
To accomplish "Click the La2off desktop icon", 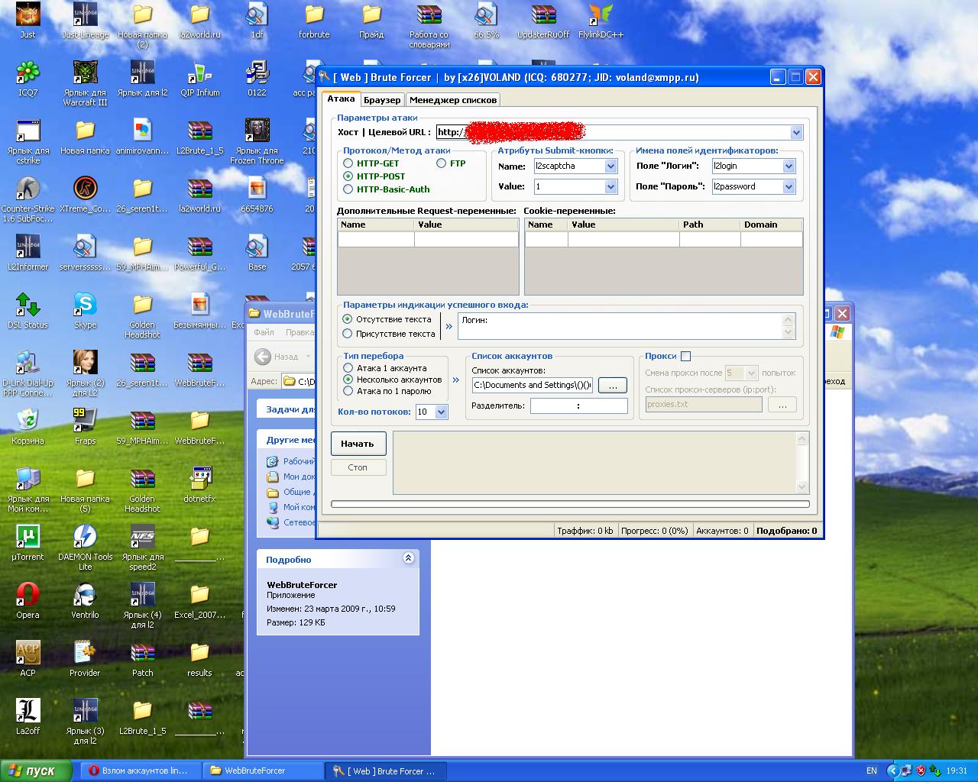I will coord(28,717).
